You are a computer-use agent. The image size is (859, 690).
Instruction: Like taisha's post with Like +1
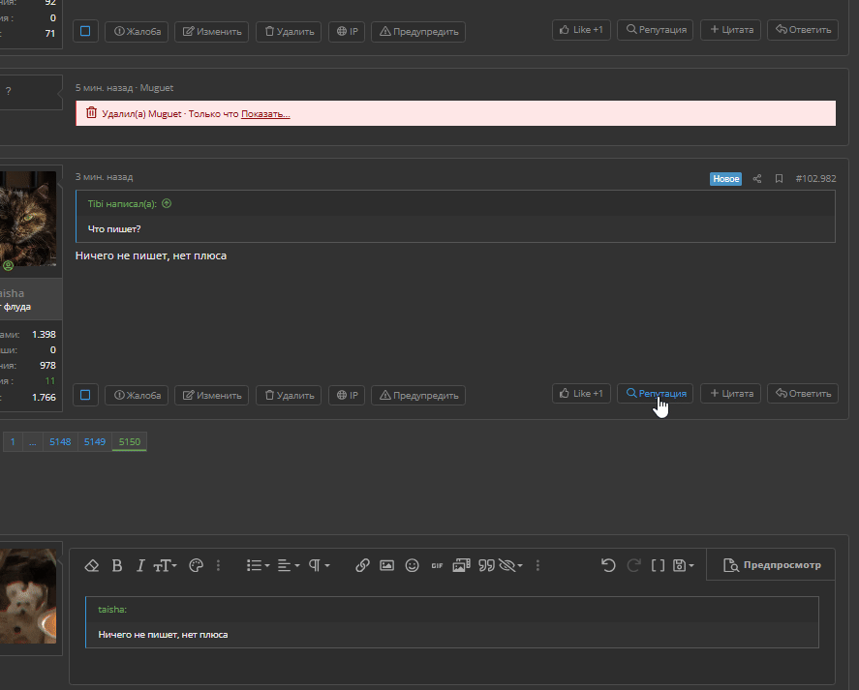581,393
